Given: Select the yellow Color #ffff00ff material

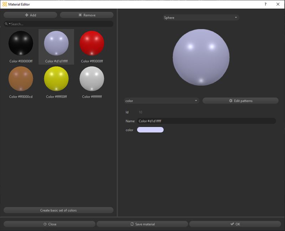Looking at the screenshot, I should coord(56,82).
